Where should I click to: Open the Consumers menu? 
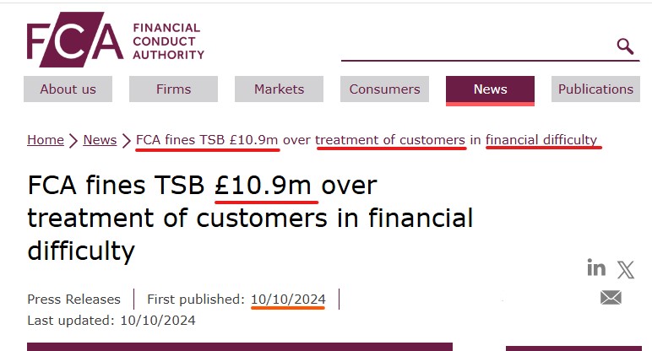coord(384,89)
